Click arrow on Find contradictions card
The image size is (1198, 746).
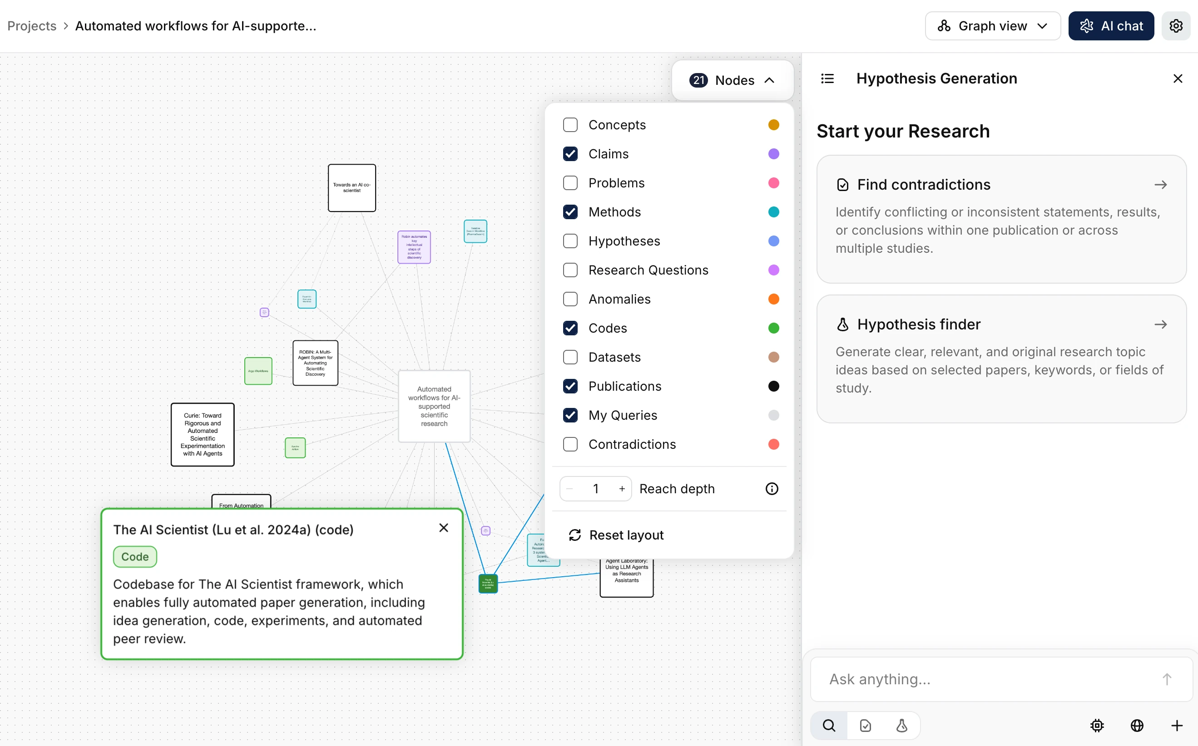1160,185
